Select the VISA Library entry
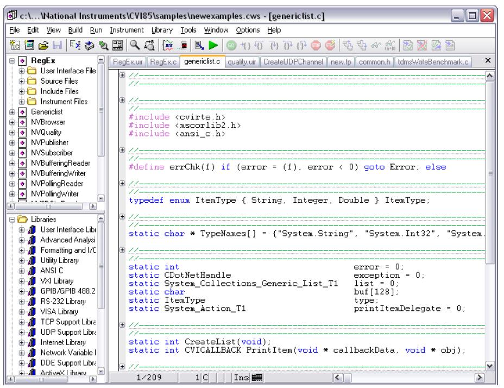Image resolution: width=504 pixels, height=388 pixels. click(59, 311)
